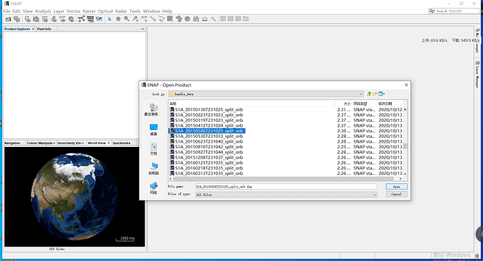Close the World View tab
Screen dimensions: 483x261
(108, 143)
